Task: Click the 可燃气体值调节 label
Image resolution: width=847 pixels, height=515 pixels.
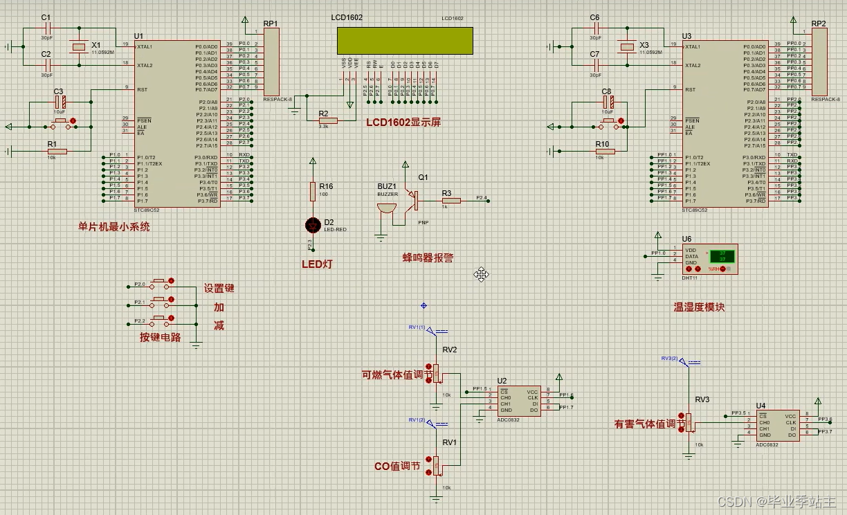Action: 397,374
